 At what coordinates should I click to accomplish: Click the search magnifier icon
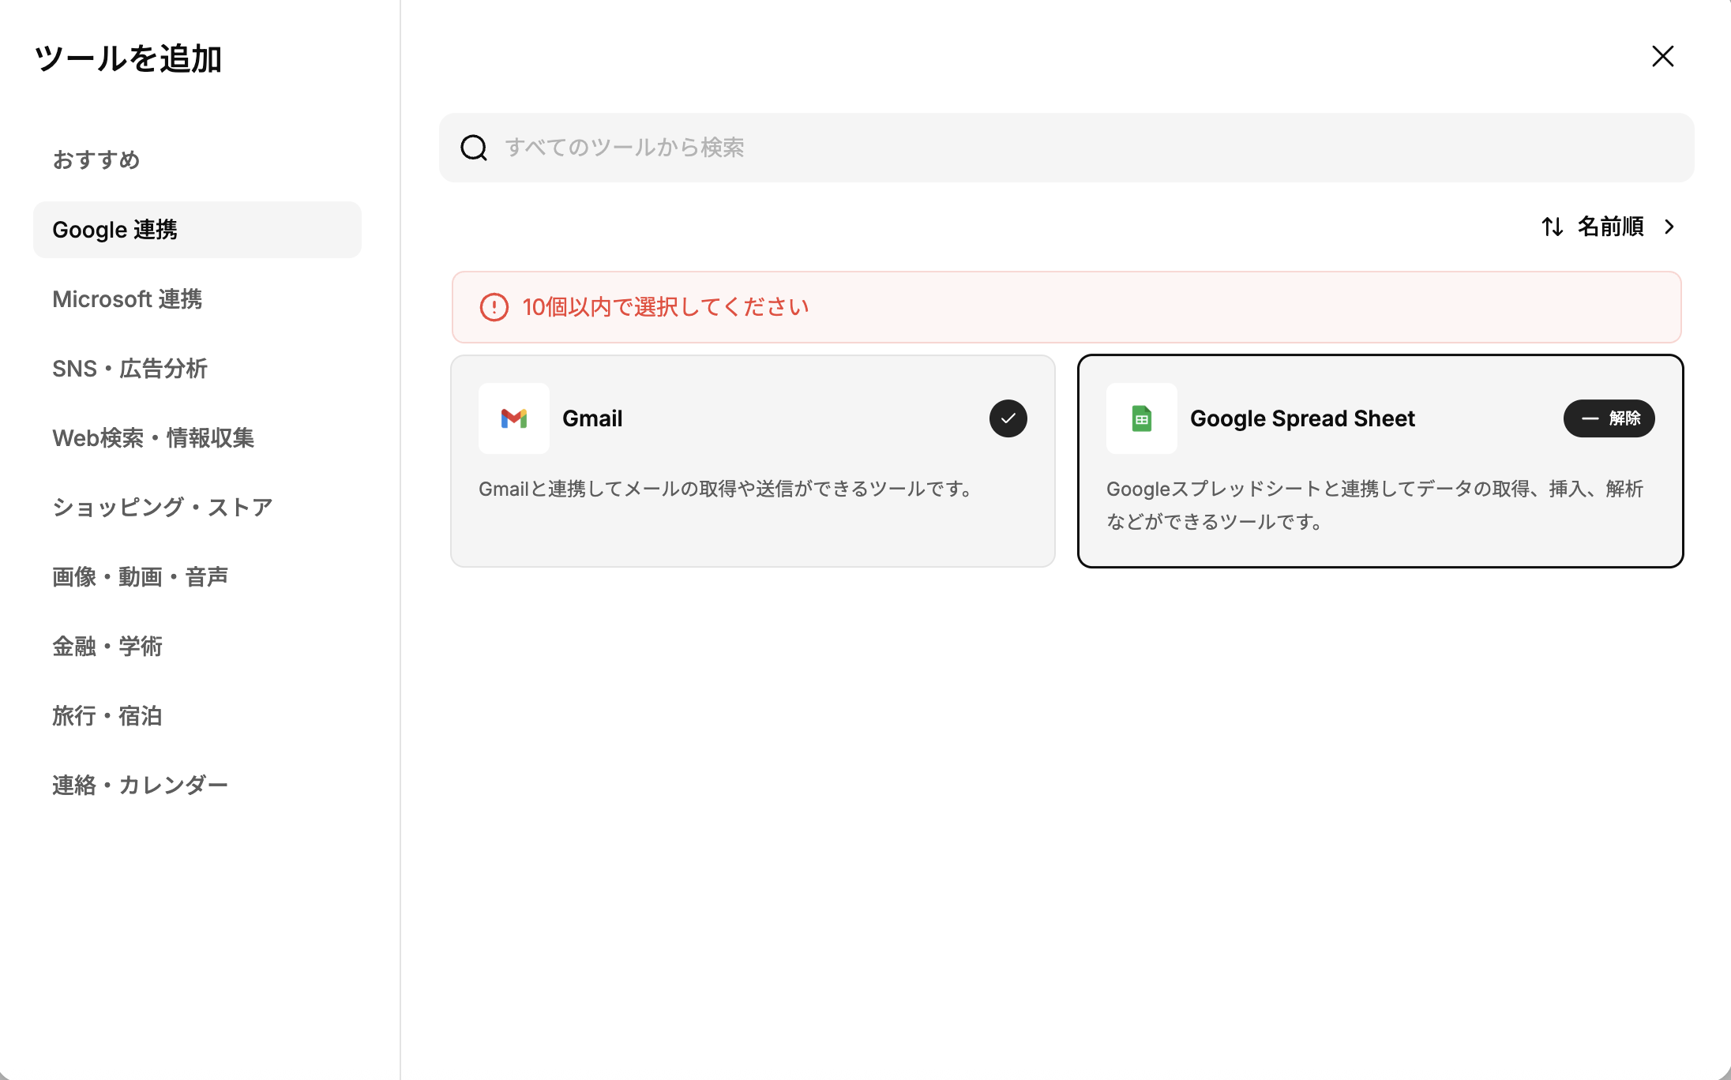(x=474, y=148)
